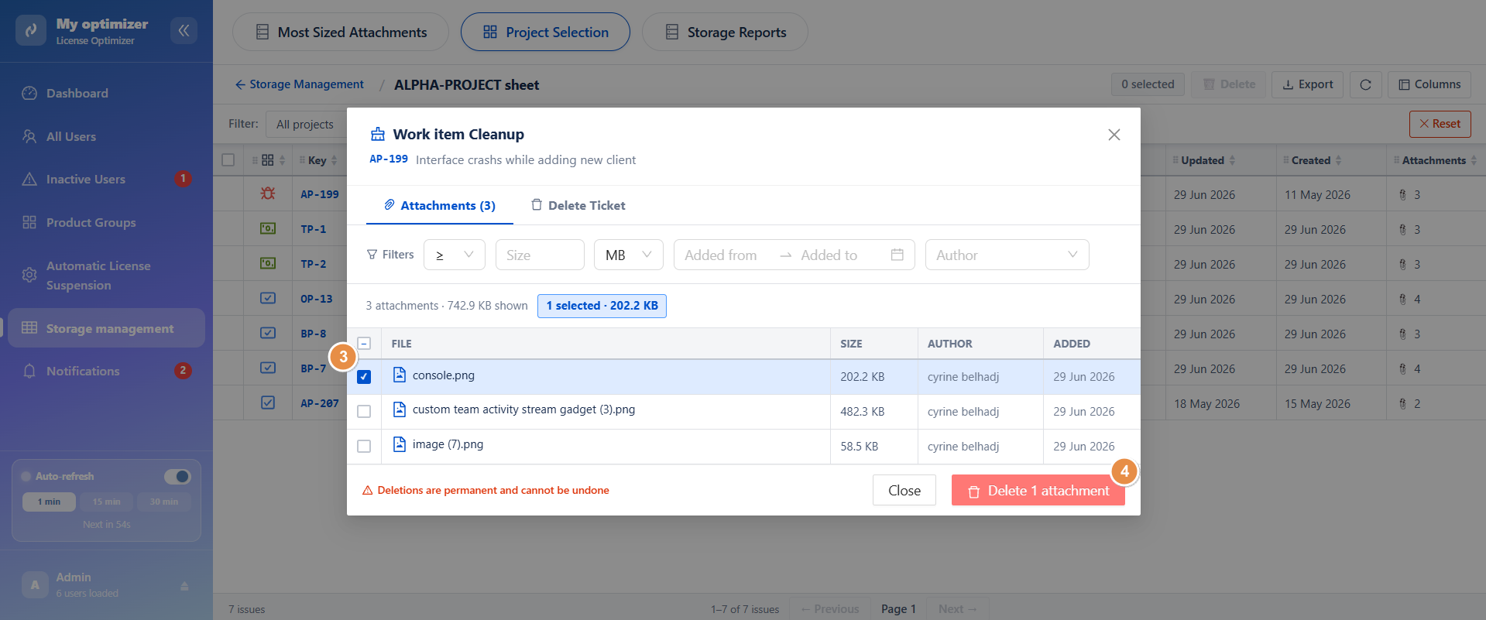Click the 0 selected indicator
Screen dimensions: 1486x620
tap(1148, 84)
